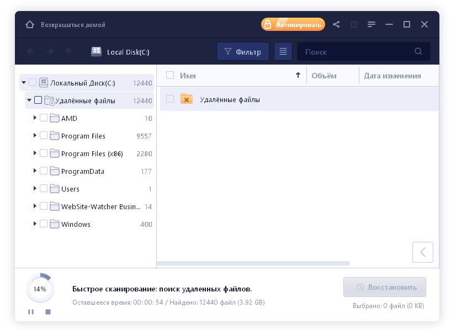
Task: Click the sort arrow in the Имя column
Action: click(298, 75)
